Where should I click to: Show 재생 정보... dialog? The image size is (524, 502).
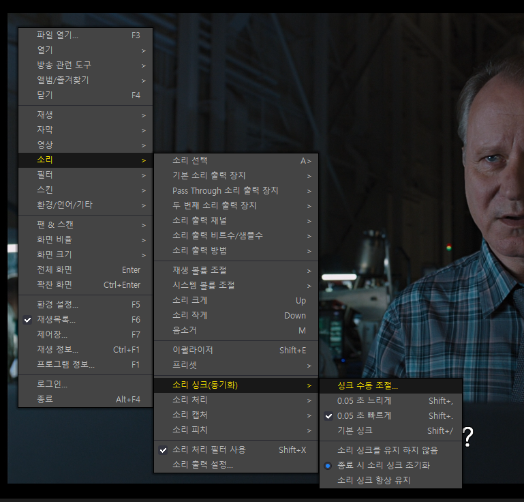pos(86,349)
